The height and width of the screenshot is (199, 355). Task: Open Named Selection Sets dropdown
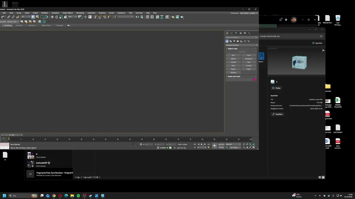click(125, 17)
